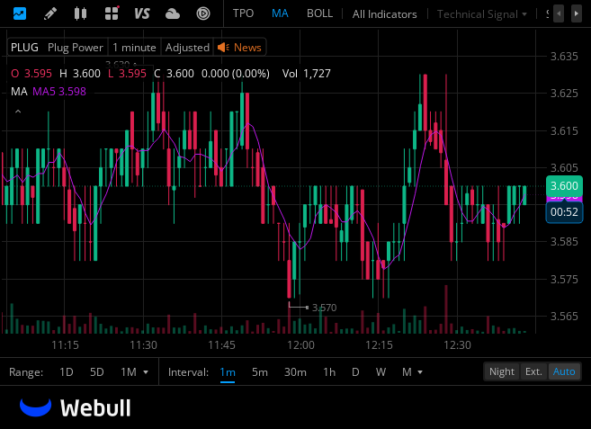Image resolution: width=591 pixels, height=429 pixels.
Task: Set range to 5D
Action: point(97,372)
